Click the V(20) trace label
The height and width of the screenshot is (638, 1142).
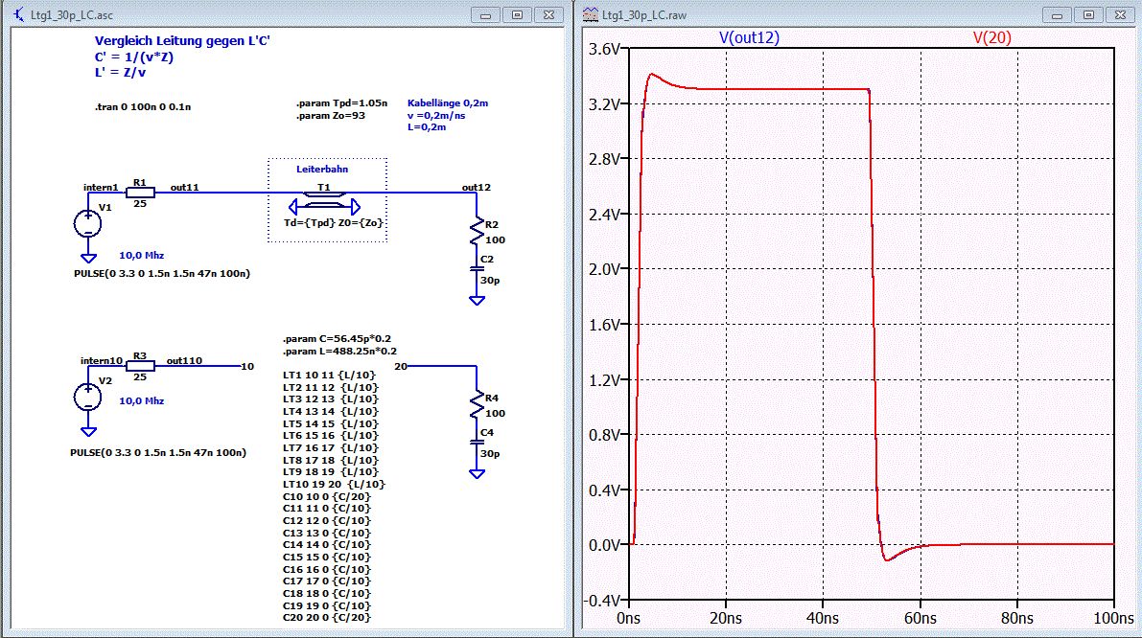coord(992,37)
